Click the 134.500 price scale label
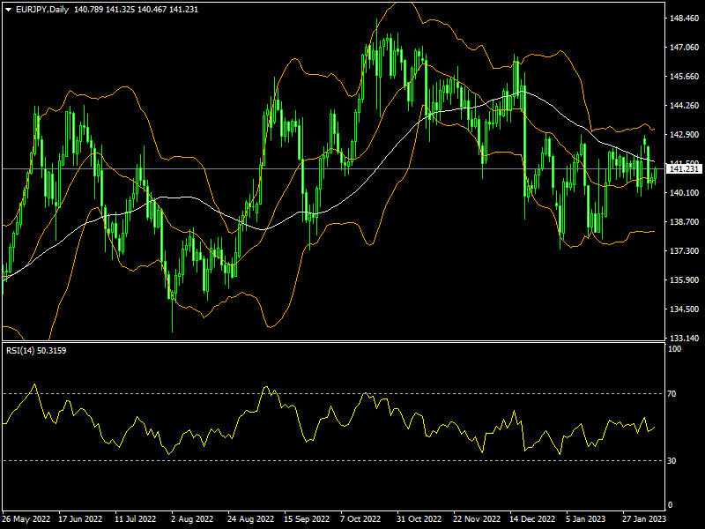 pyautogui.click(x=685, y=309)
